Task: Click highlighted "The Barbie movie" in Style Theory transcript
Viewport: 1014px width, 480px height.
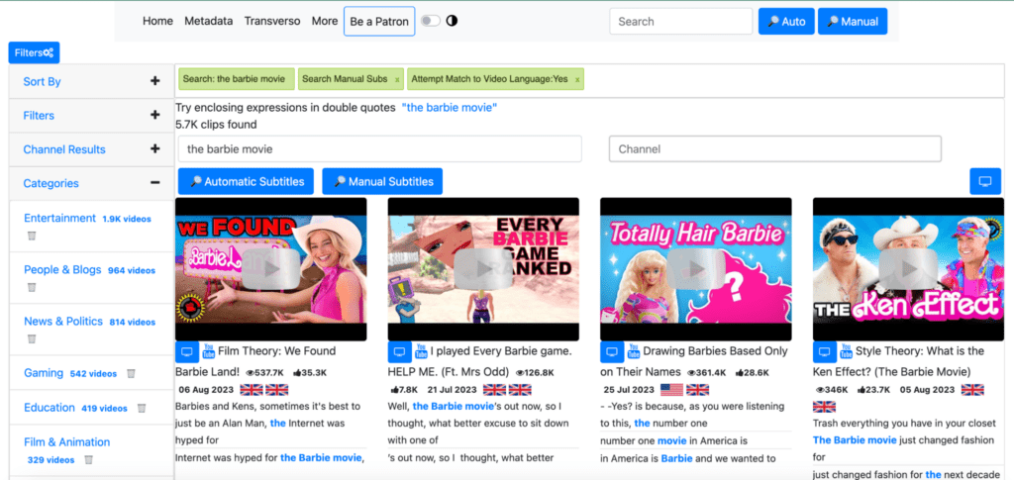Action: click(855, 440)
